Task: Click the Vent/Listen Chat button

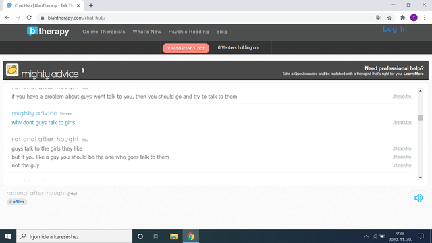Action: (186, 48)
